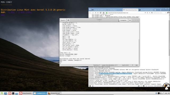
Task: Click the closed tabs trash icon
Action: 160,10
